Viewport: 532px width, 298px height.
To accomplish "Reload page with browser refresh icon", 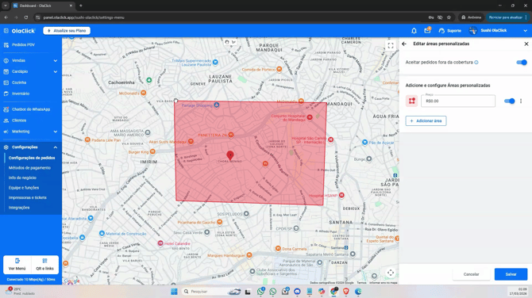I will [x=25, y=17].
